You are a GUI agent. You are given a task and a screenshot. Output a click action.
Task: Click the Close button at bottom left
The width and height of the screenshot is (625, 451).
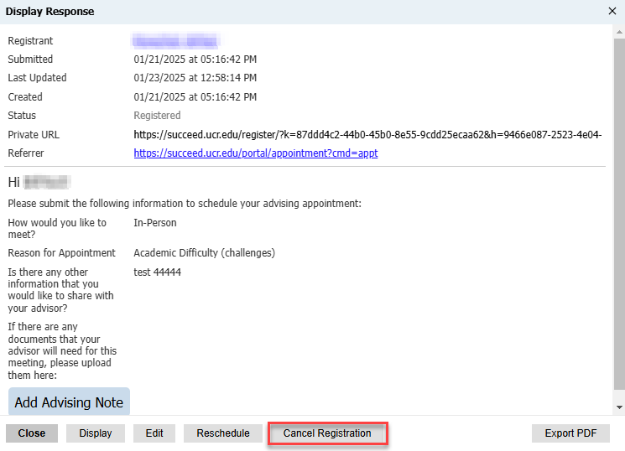point(32,433)
